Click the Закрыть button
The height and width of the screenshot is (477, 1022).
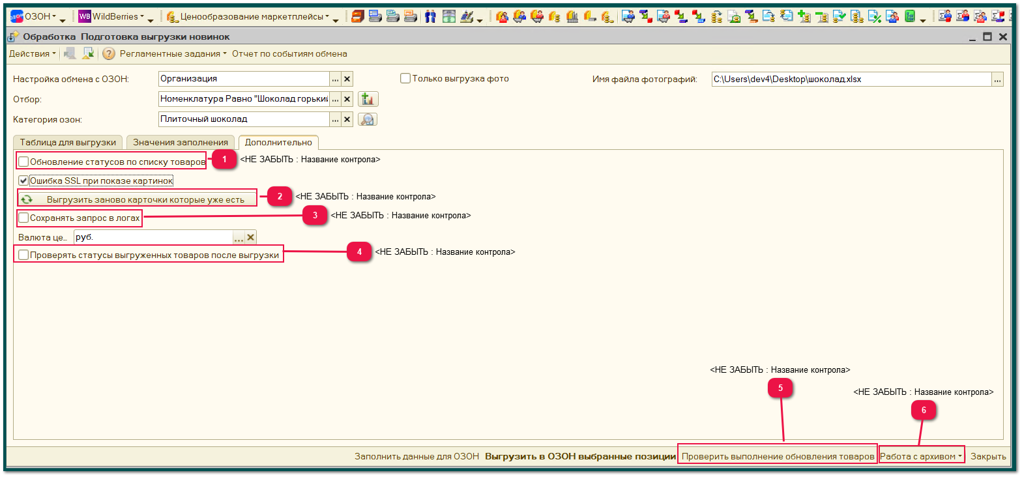pyautogui.click(x=988, y=456)
